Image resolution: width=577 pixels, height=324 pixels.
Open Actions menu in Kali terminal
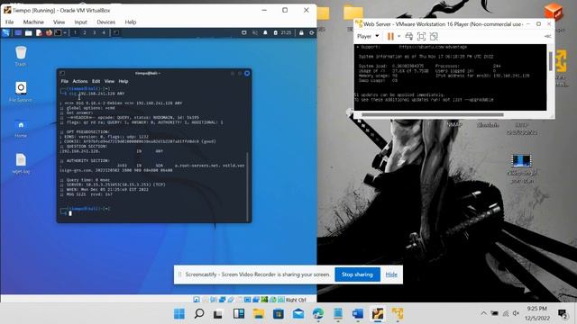(80, 81)
